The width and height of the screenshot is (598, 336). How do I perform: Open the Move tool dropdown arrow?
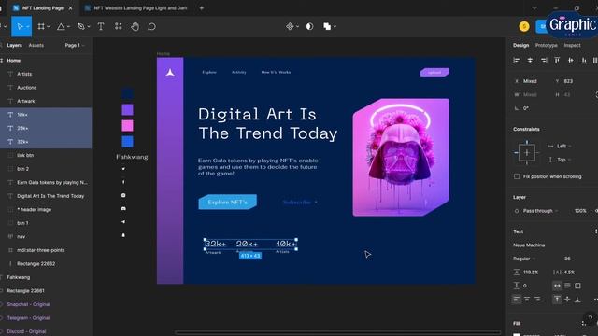point(28,27)
